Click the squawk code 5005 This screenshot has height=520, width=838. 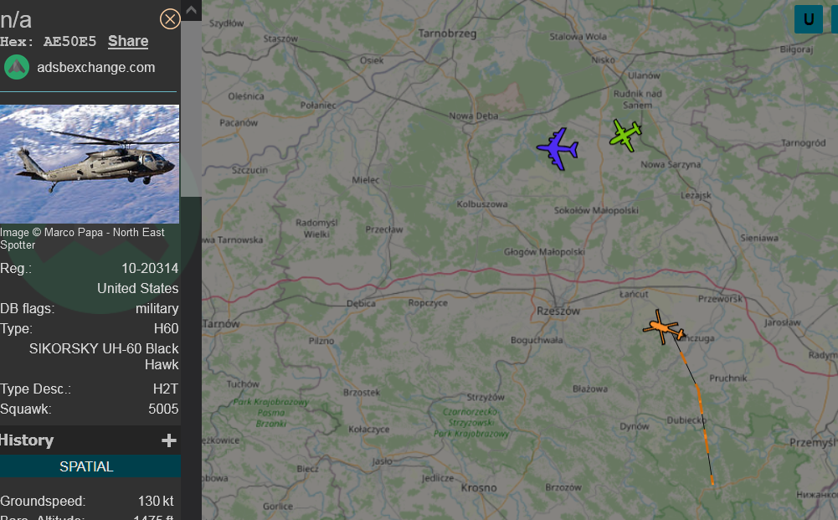(163, 409)
